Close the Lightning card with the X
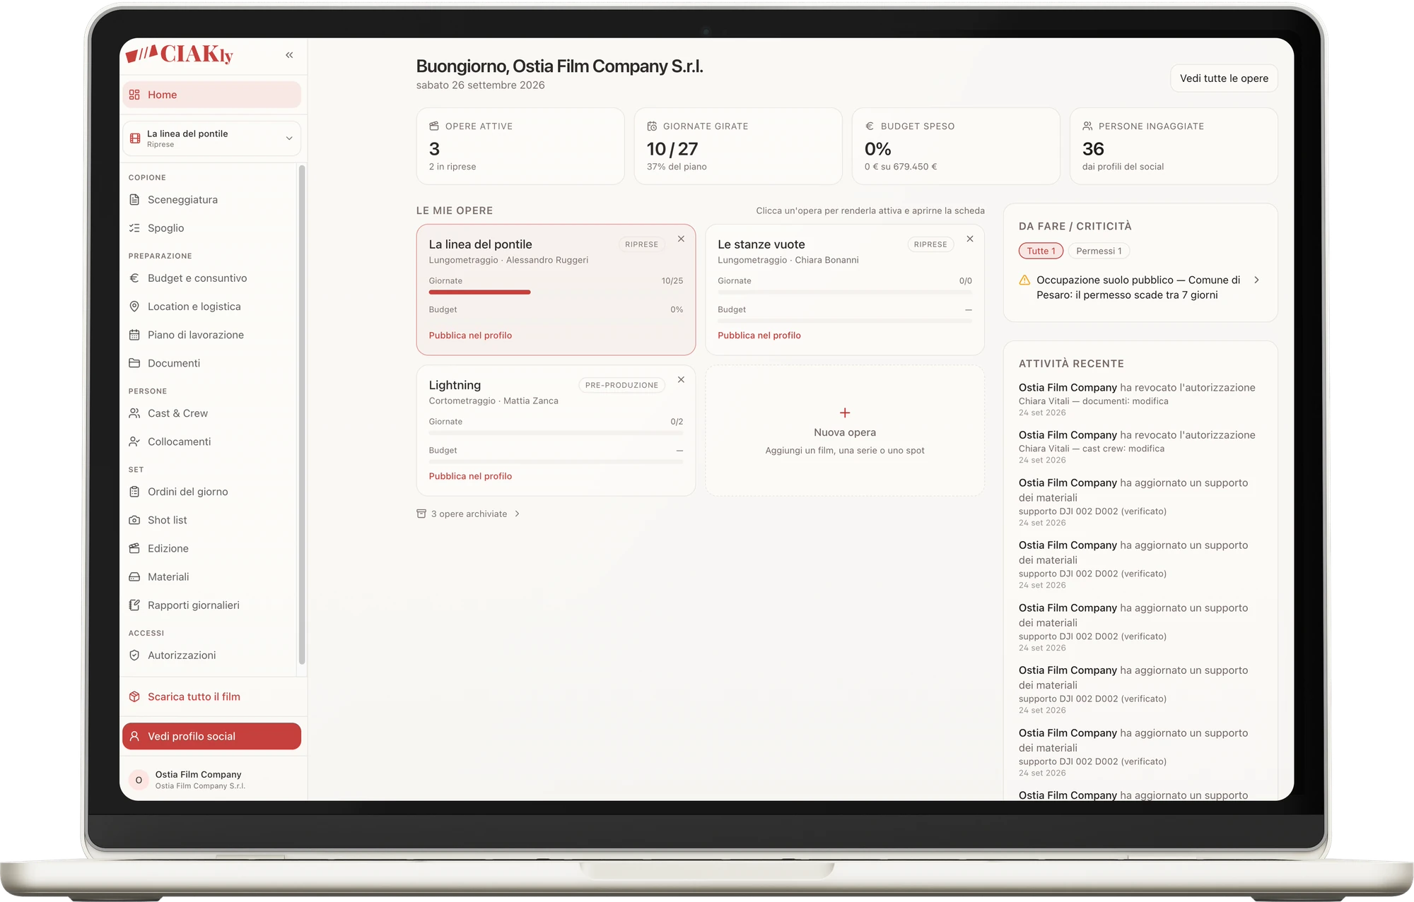Screen dimensions: 1414x902 pos(681,380)
